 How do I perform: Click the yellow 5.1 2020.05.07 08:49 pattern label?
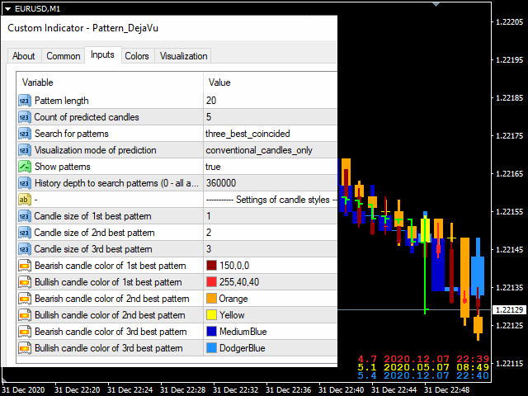pyautogui.click(x=423, y=367)
